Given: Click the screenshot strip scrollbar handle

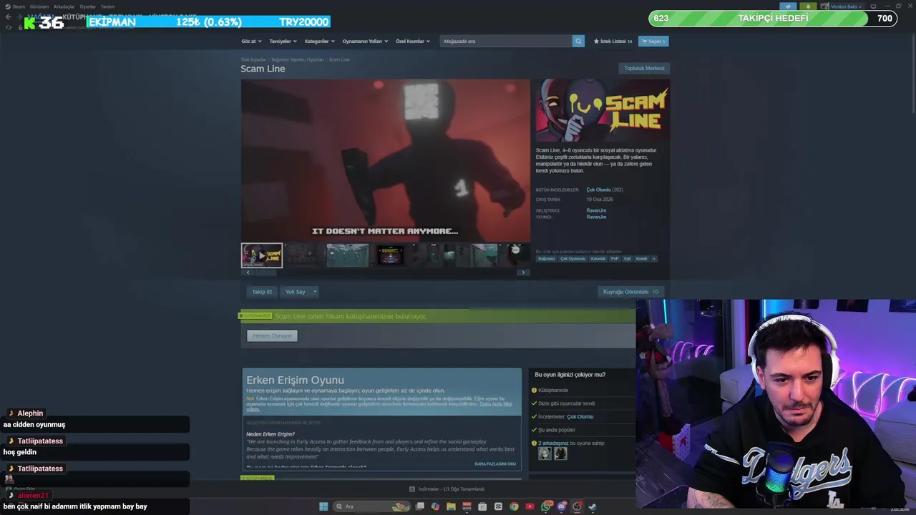Looking at the screenshot, I should click(x=266, y=273).
